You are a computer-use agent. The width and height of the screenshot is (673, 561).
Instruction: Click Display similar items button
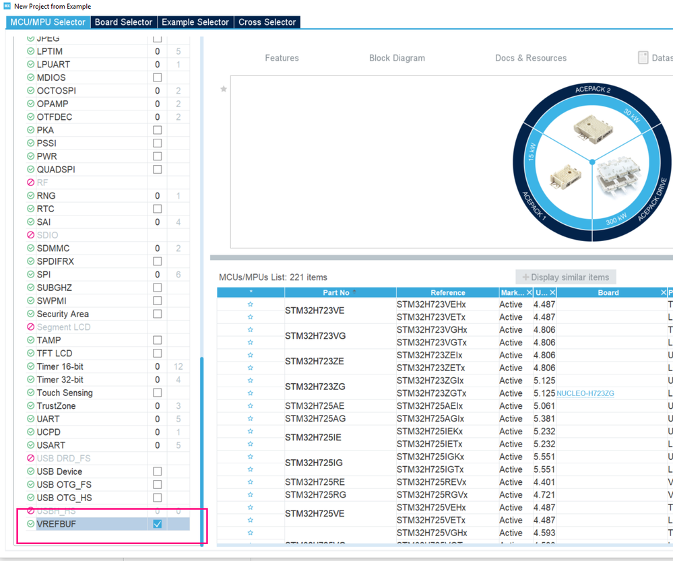[x=566, y=277]
